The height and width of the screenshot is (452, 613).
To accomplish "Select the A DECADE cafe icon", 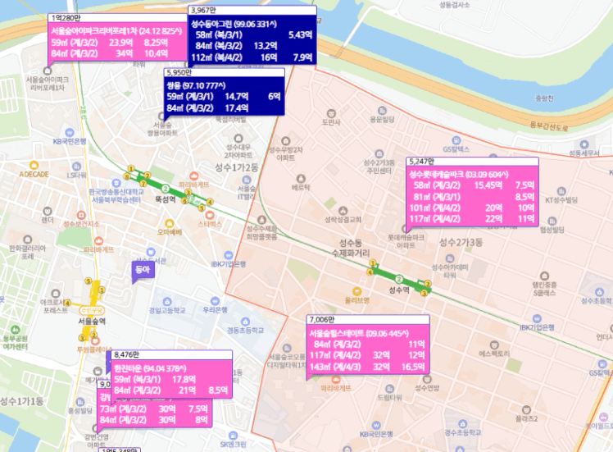I will point(34,166).
